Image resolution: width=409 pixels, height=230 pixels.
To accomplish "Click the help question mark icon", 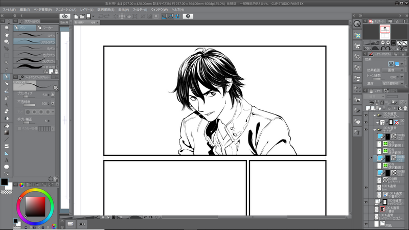I will click(x=188, y=16).
